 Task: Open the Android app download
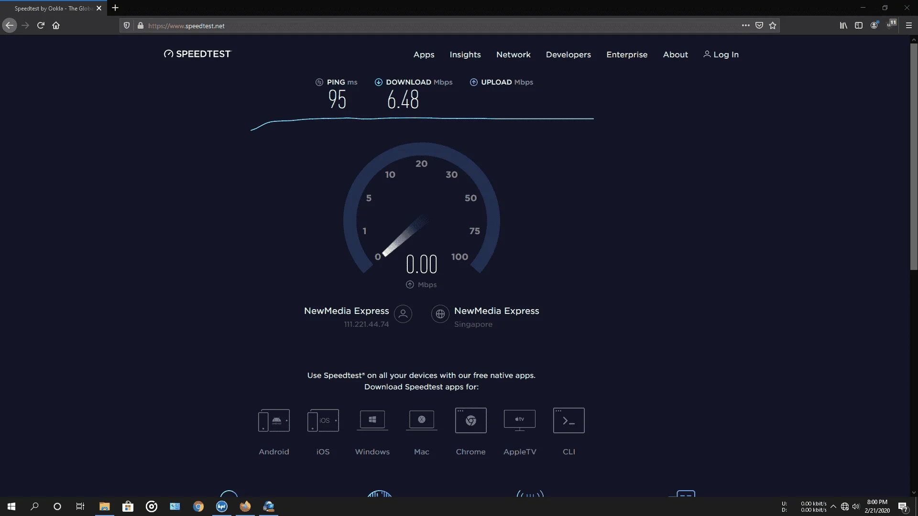click(273, 432)
